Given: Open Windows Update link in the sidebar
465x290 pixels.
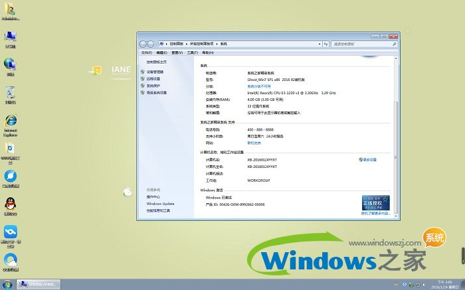Looking at the screenshot, I should 161,204.
